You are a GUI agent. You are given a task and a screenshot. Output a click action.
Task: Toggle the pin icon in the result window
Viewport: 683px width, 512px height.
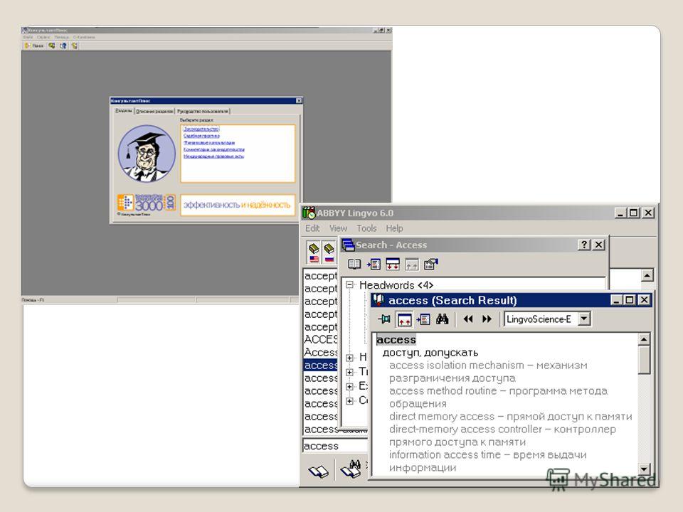tap(384, 319)
